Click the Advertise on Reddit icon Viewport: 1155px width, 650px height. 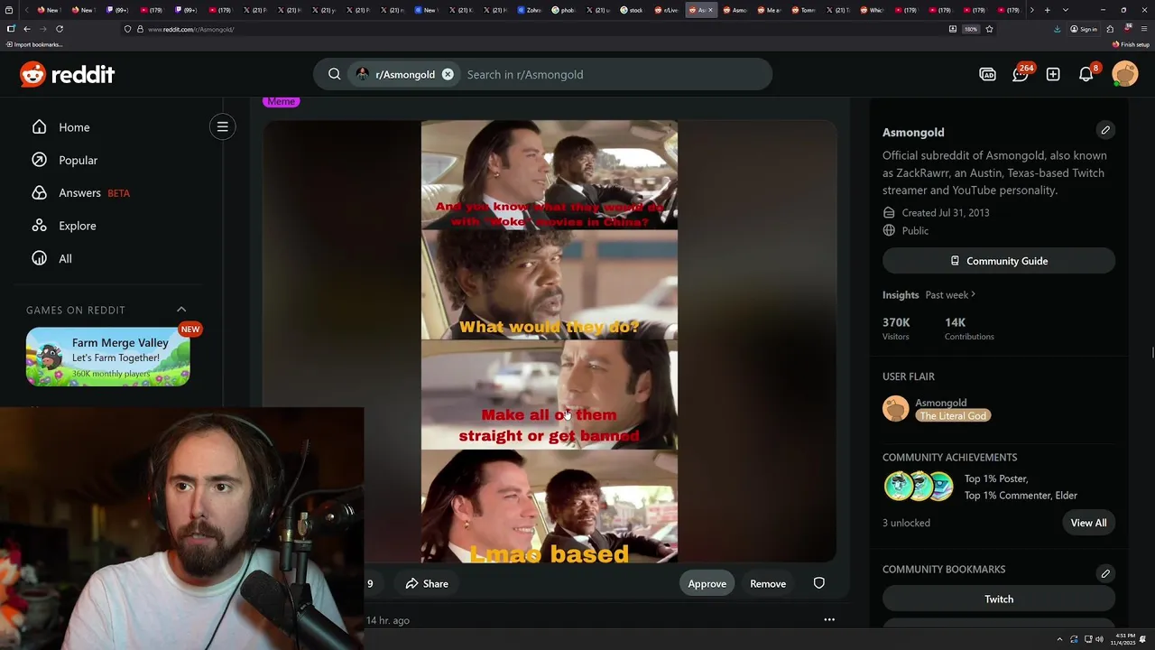[987, 74]
